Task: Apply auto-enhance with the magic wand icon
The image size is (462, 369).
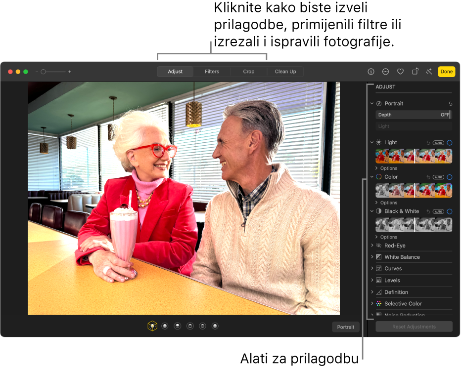Action: point(429,71)
